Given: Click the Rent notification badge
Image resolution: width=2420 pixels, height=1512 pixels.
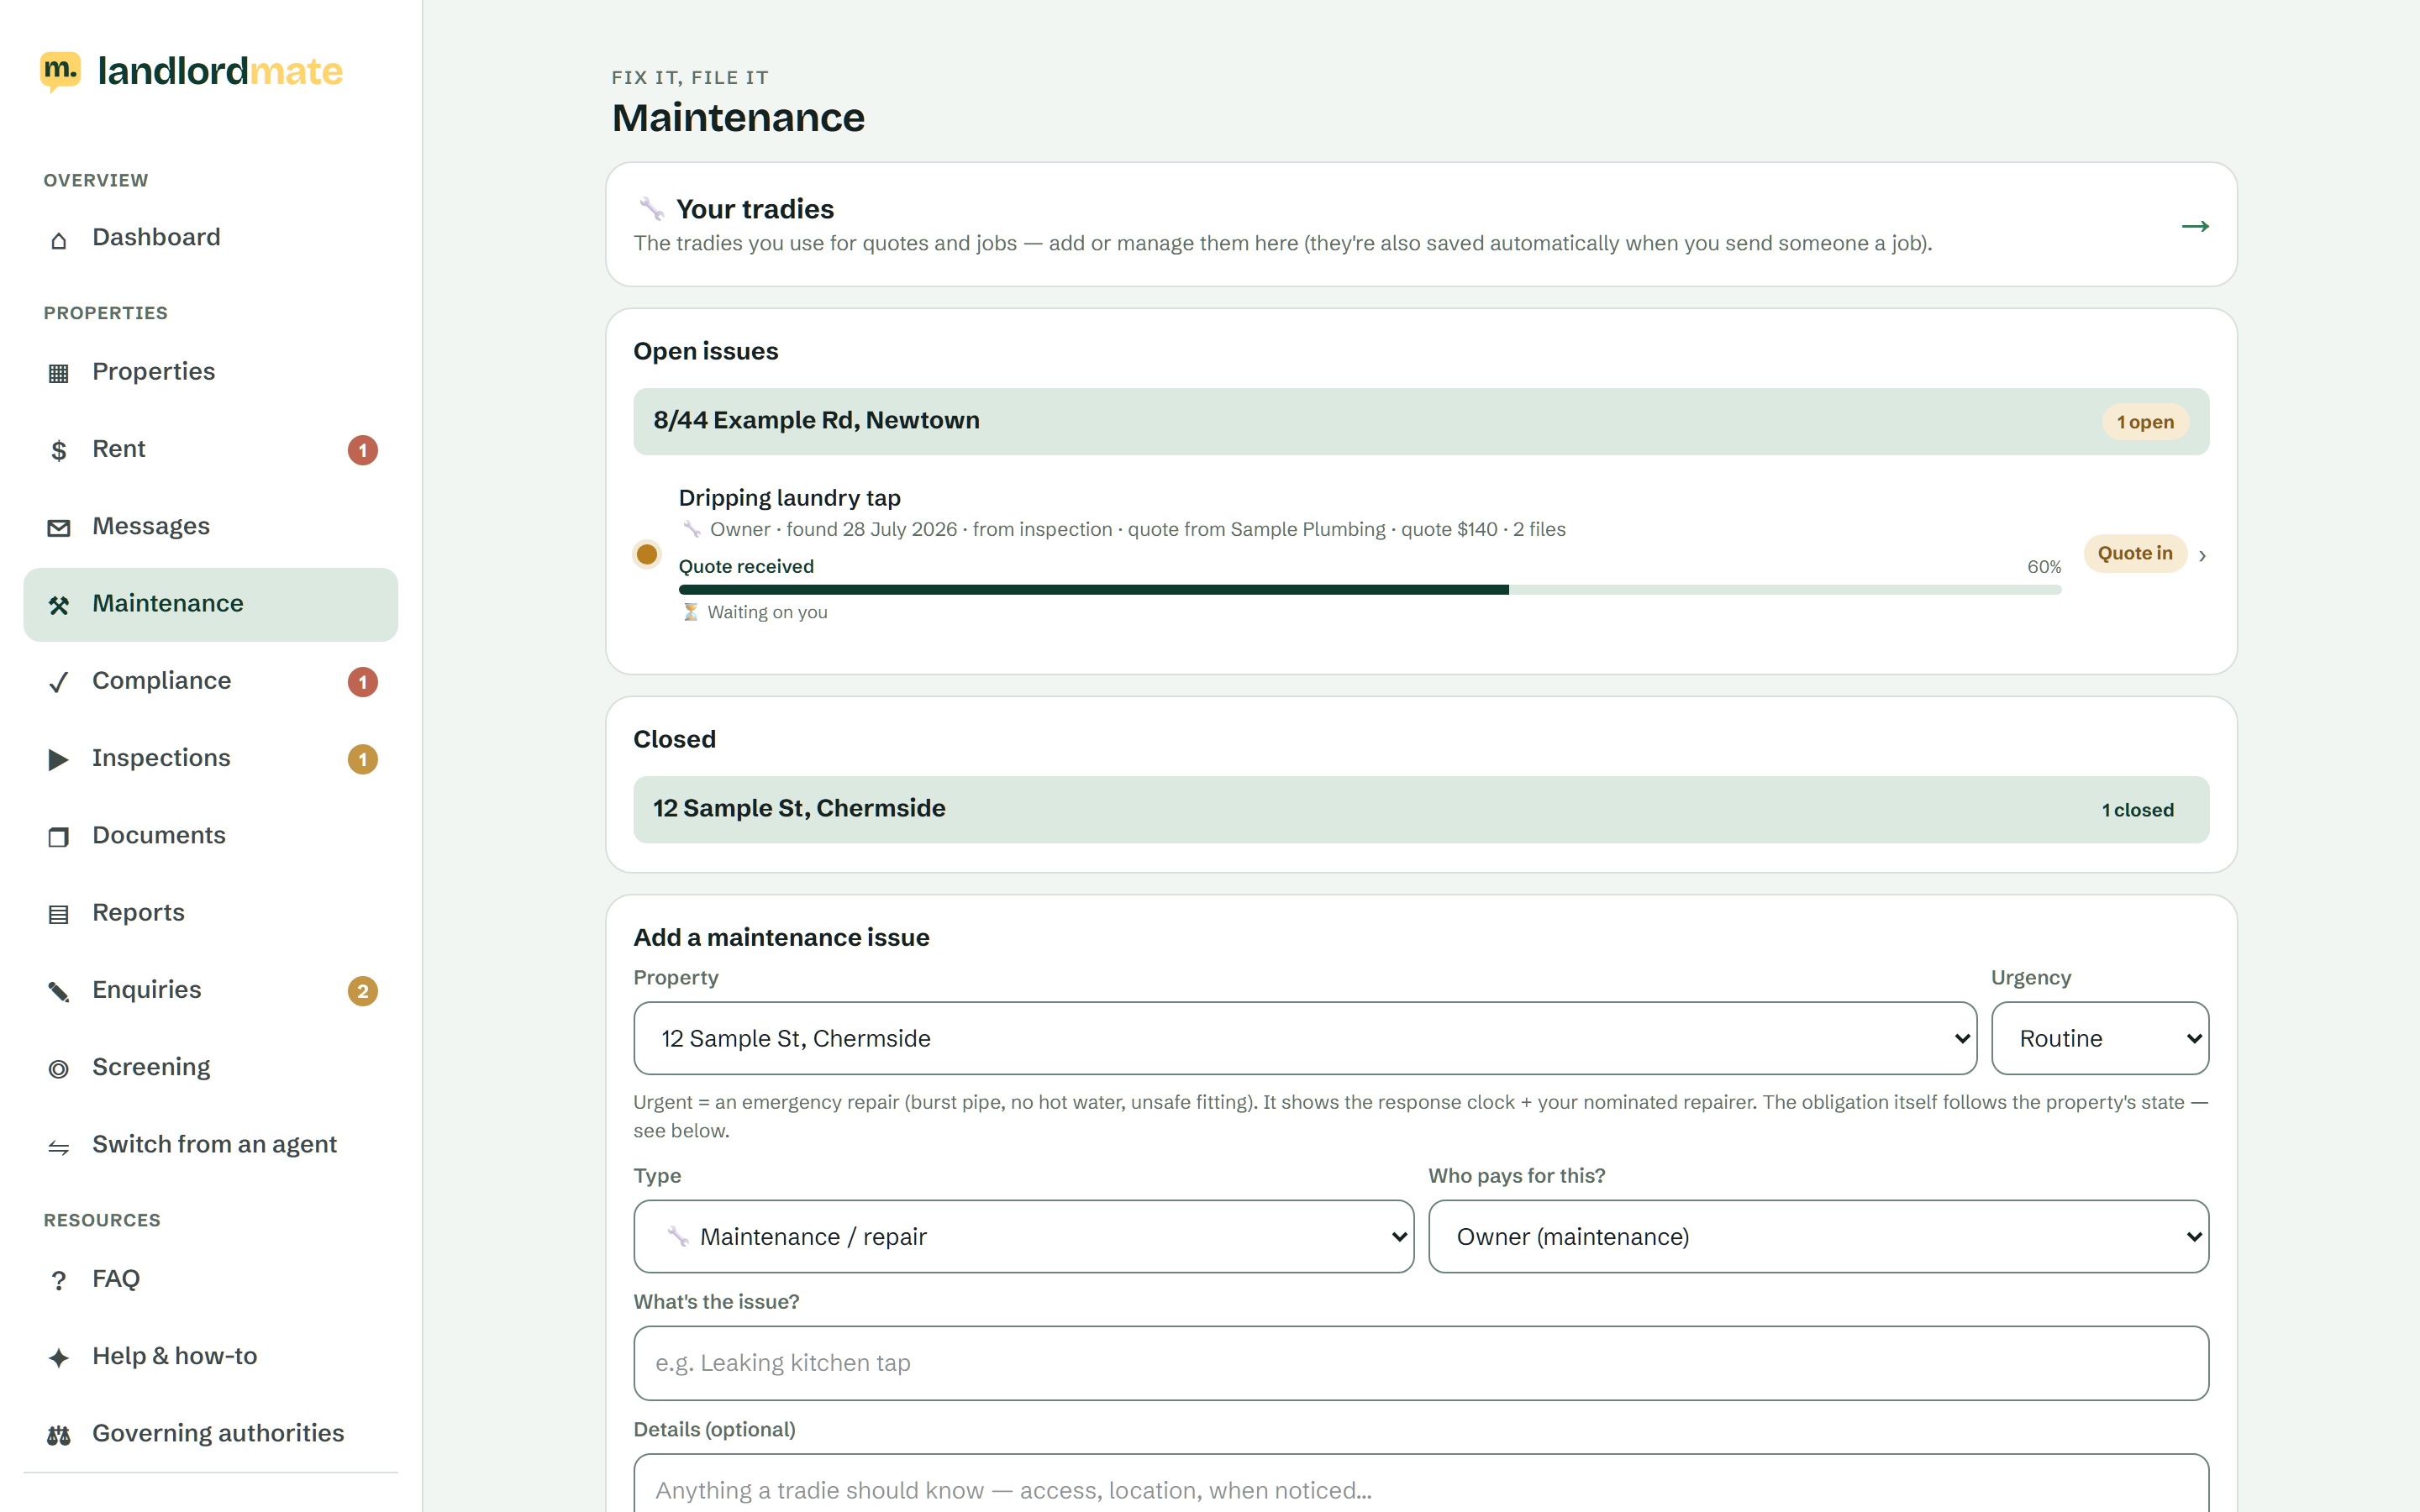Looking at the screenshot, I should pyautogui.click(x=363, y=450).
